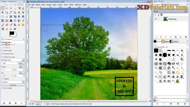This screenshot has height=107, width=190.
Task: Enable Feather edges checkbox
Action: tap(2, 51)
